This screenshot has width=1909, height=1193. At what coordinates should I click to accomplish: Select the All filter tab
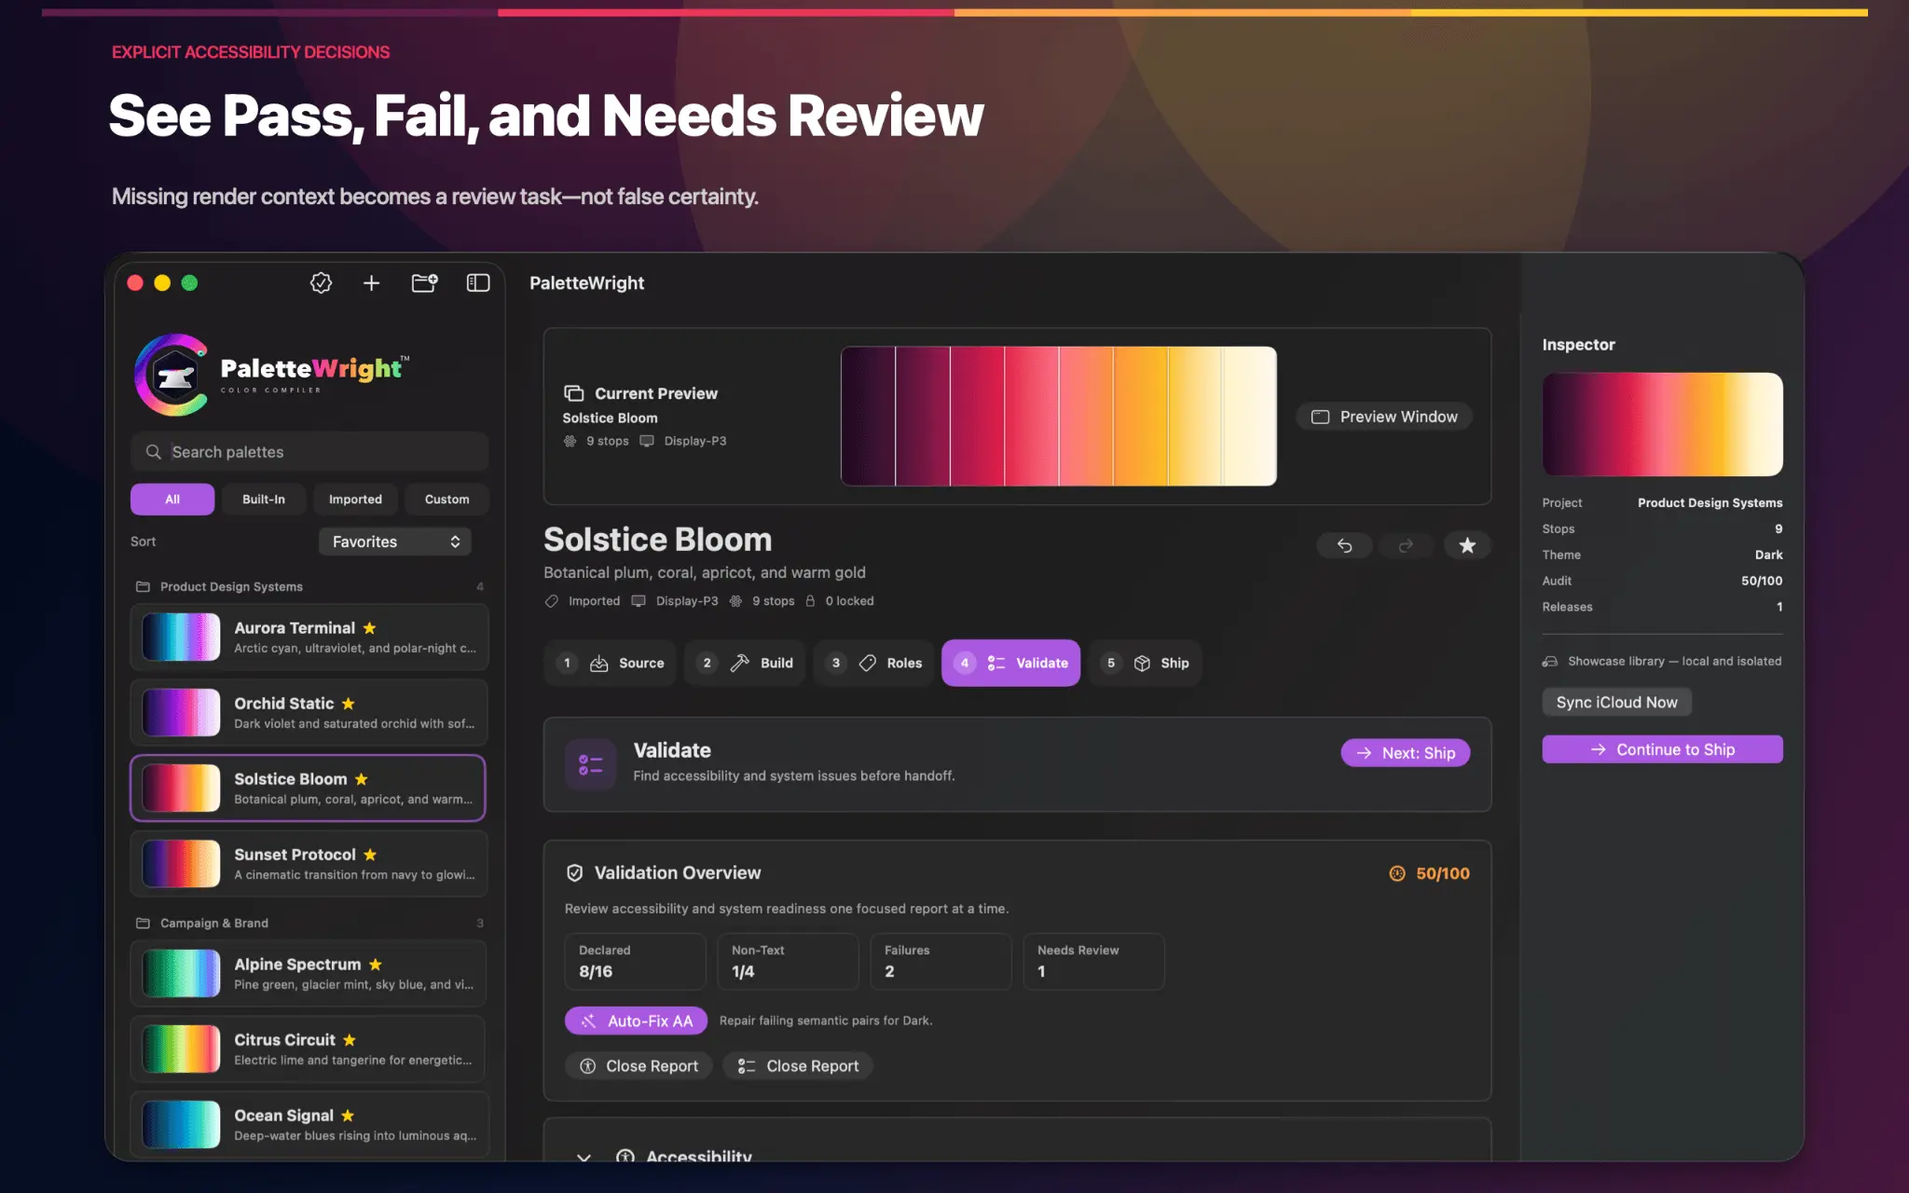pyautogui.click(x=172, y=500)
